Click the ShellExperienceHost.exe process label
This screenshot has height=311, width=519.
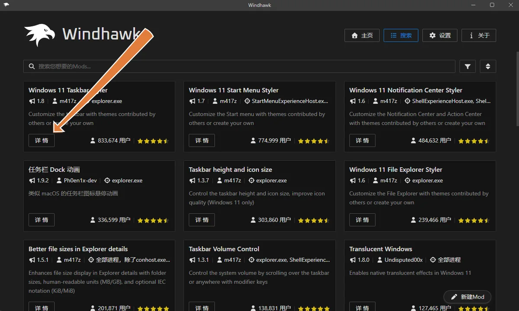click(452, 101)
